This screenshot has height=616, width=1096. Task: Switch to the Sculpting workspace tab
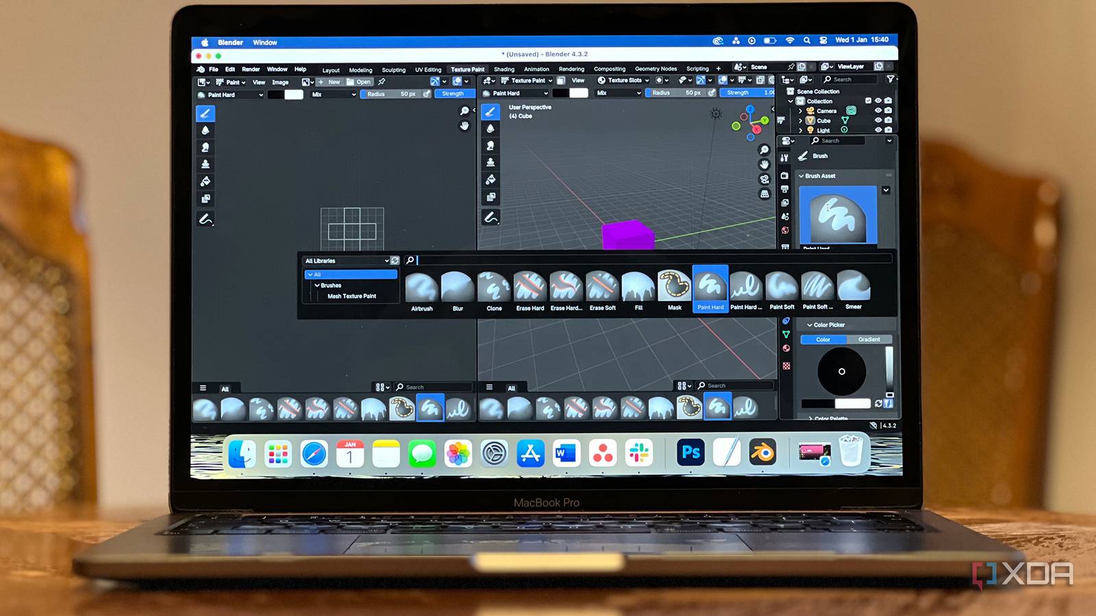coord(393,70)
